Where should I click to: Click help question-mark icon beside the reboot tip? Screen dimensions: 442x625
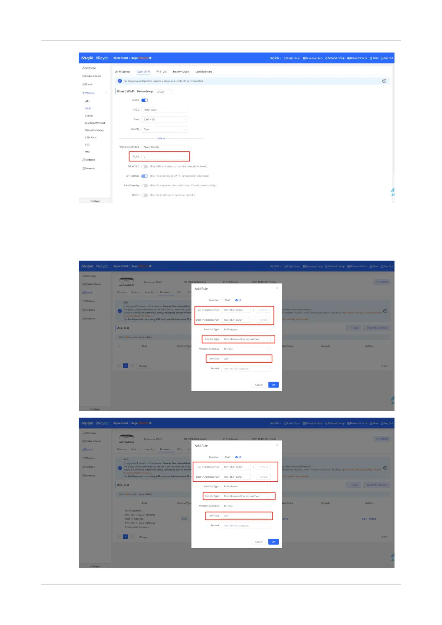click(384, 81)
